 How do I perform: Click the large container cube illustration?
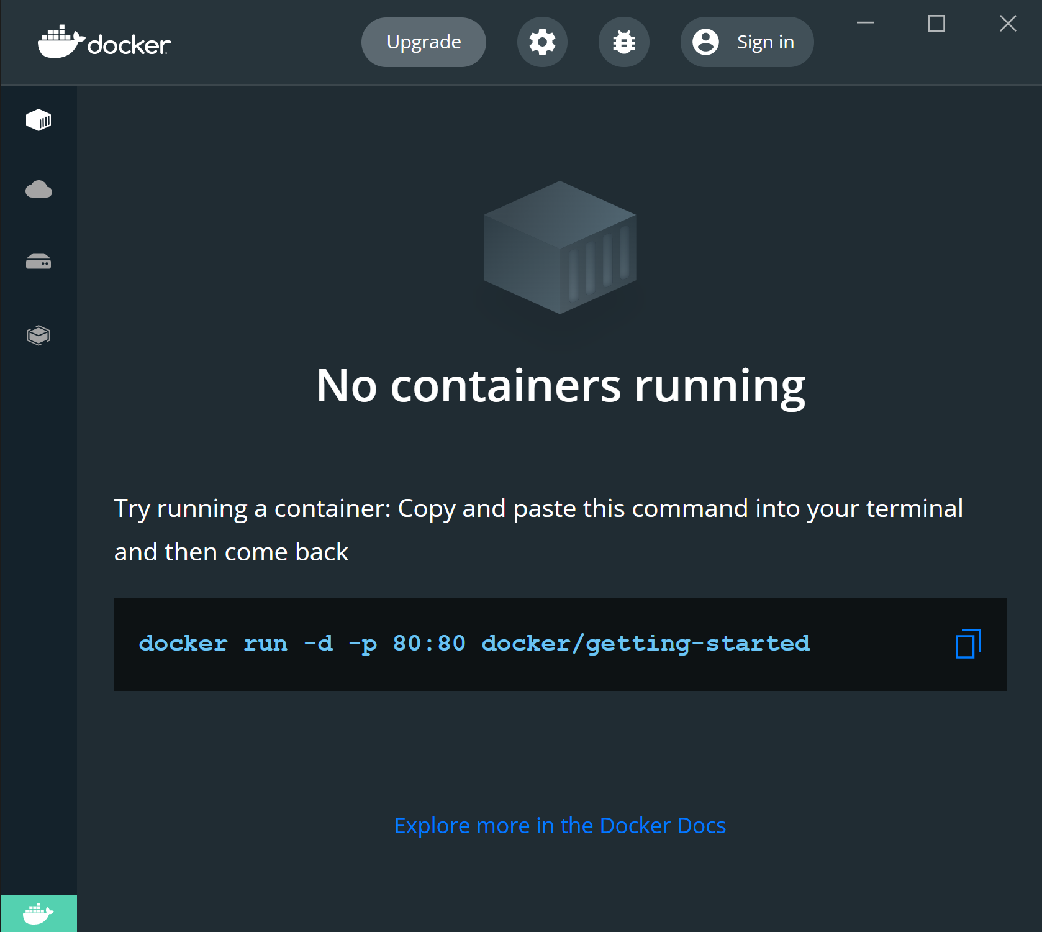point(560,247)
